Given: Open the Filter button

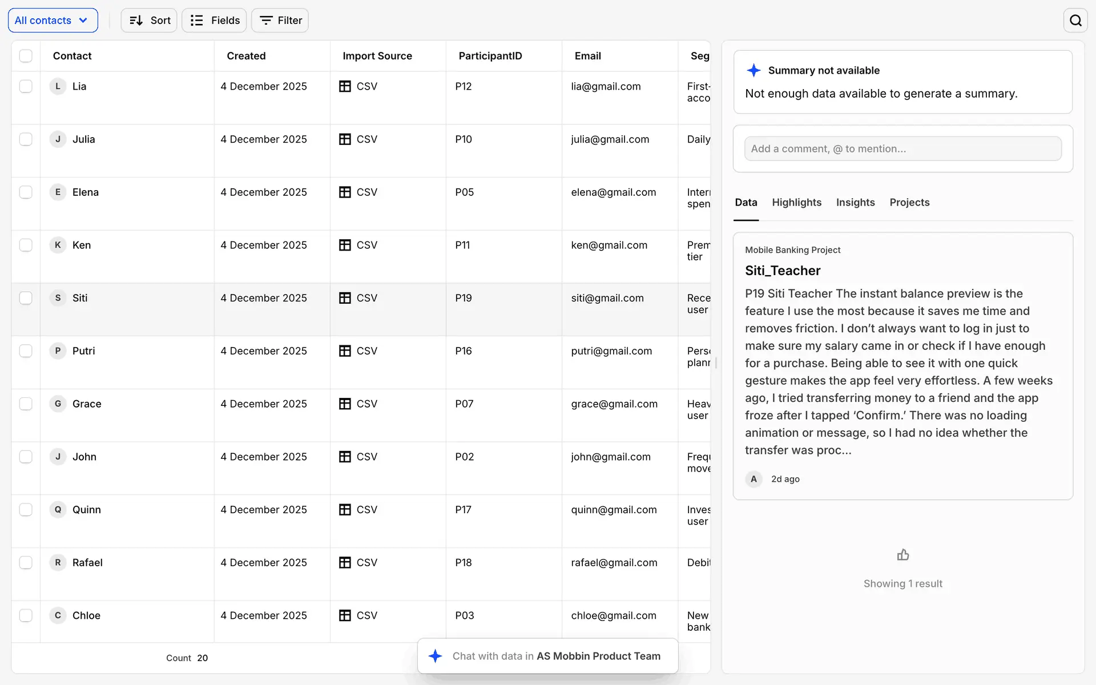Looking at the screenshot, I should pos(280,21).
